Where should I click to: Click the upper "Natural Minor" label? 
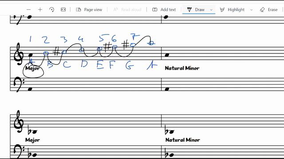182,68
